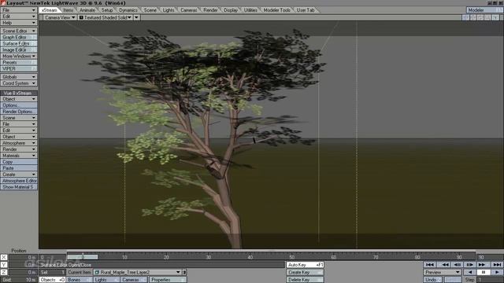Screen dimensions: 504x283
Task: Open the VIPER preview window
Action: (x=19, y=68)
